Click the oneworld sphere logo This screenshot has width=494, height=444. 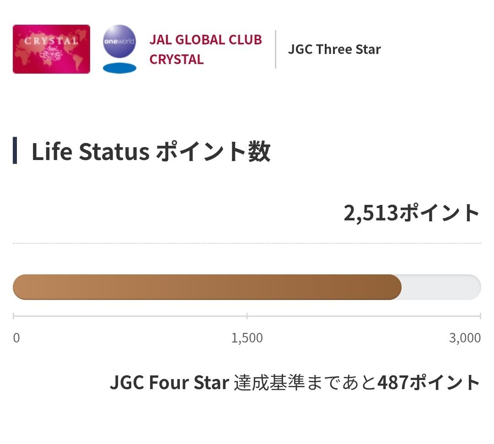pyautogui.click(x=119, y=41)
